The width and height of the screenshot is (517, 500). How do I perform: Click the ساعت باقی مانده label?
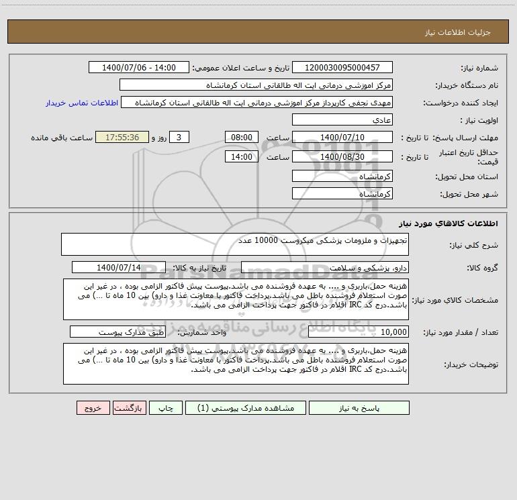[x=62, y=138]
